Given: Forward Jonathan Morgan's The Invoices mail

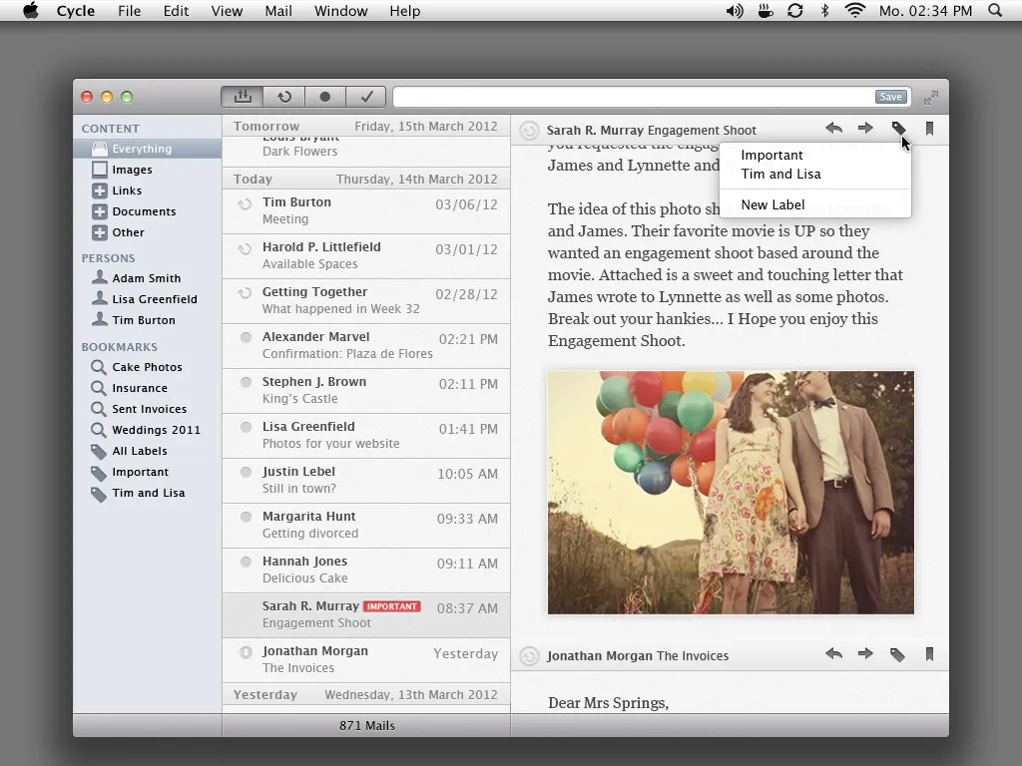Looking at the screenshot, I should point(865,654).
